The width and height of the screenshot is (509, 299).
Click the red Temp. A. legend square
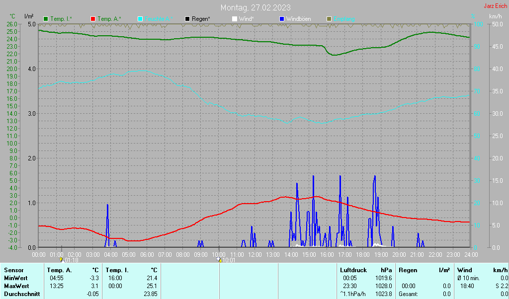[93, 19]
